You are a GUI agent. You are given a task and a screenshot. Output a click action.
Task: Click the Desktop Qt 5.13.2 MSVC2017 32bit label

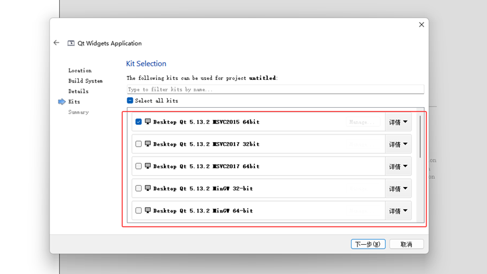pyautogui.click(x=206, y=144)
